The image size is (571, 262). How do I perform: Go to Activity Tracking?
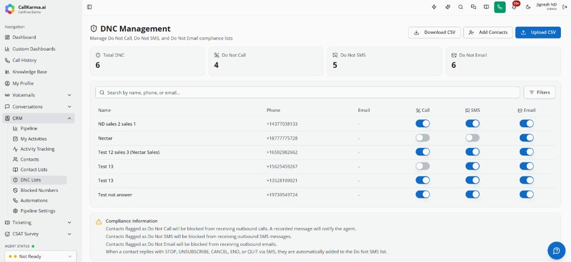point(37,149)
